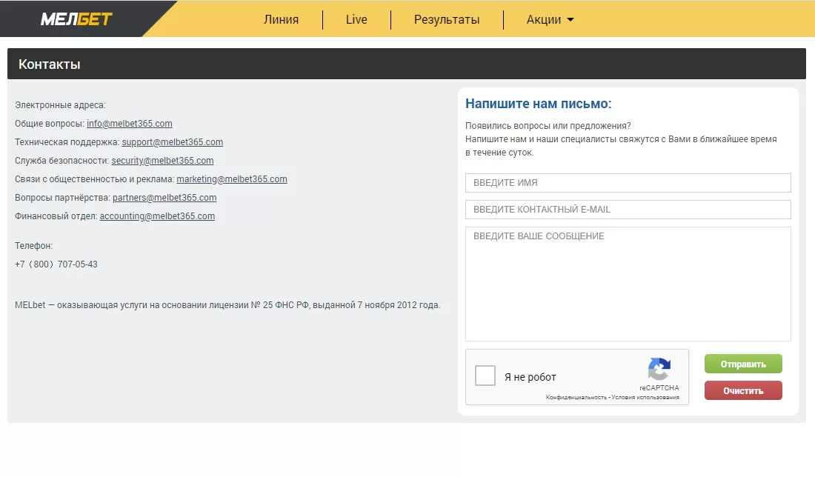Open the security@melbet365.com email link
This screenshot has width=815, height=477.
coord(162,160)
